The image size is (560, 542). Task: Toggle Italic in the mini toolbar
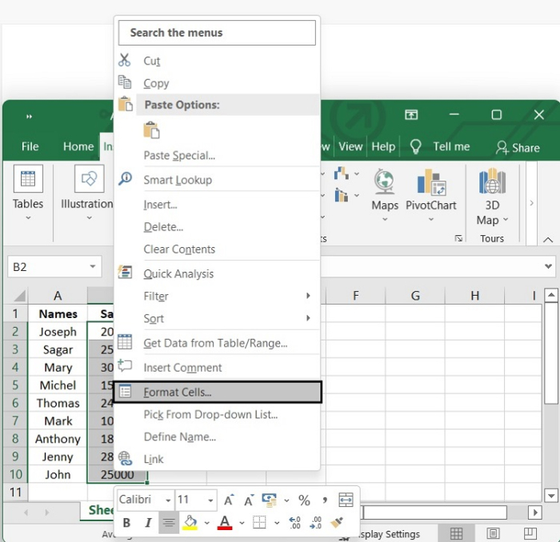(148, 523)
